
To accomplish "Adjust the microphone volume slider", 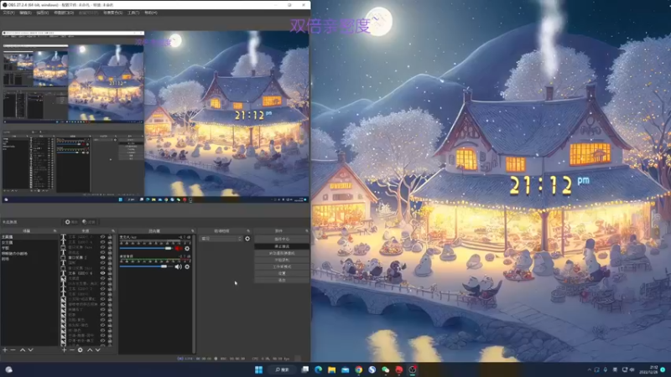I will pyautogui.click(x=145, y=248).
